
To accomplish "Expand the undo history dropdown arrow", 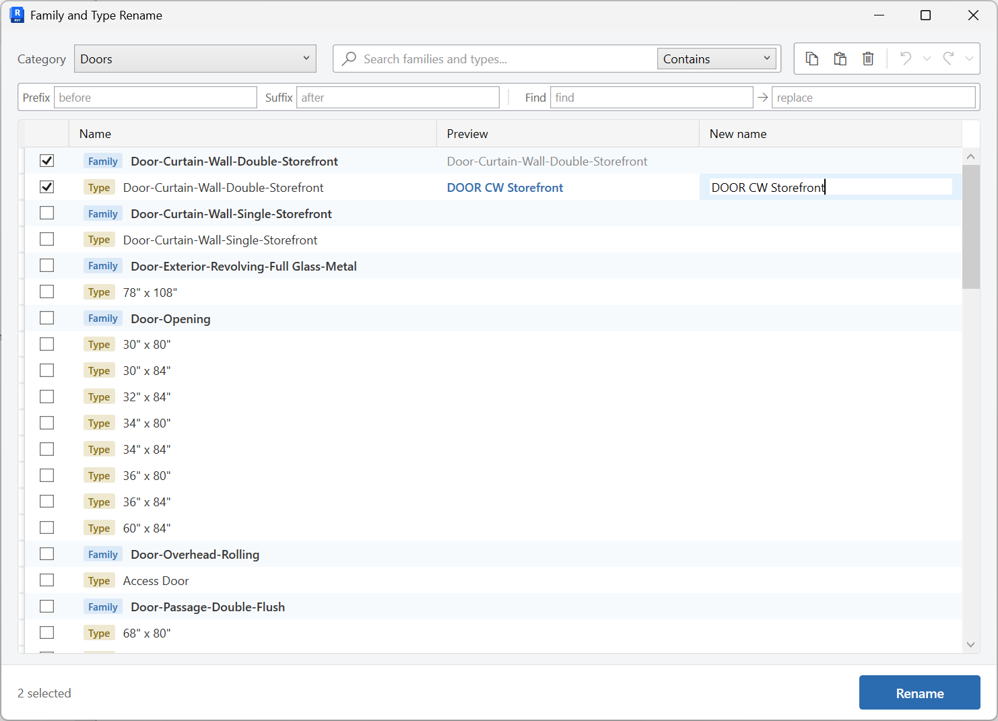I will click(927, 59).
